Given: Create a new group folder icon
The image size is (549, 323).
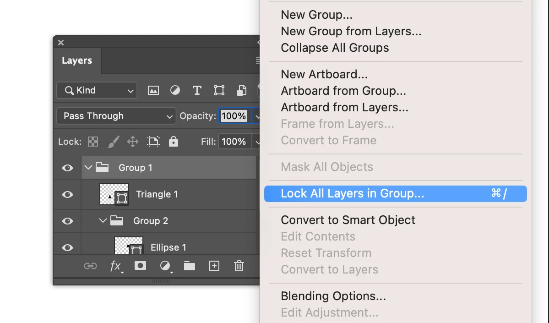Looking at the screenshot, I should (190, 266).
